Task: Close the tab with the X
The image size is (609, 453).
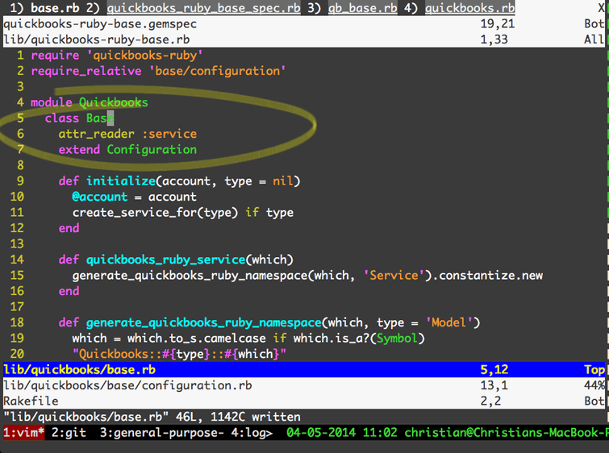Action: tap(601, 8)
